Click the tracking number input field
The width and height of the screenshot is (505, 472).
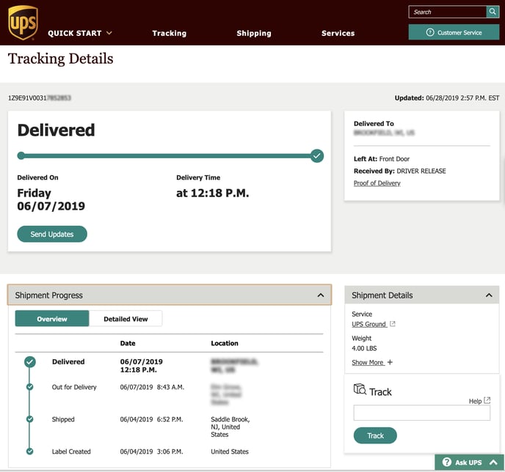421,413
